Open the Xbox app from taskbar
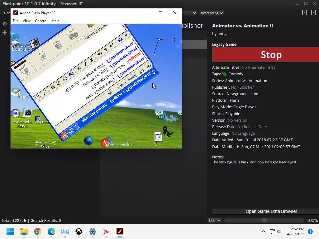 [79, 232]
